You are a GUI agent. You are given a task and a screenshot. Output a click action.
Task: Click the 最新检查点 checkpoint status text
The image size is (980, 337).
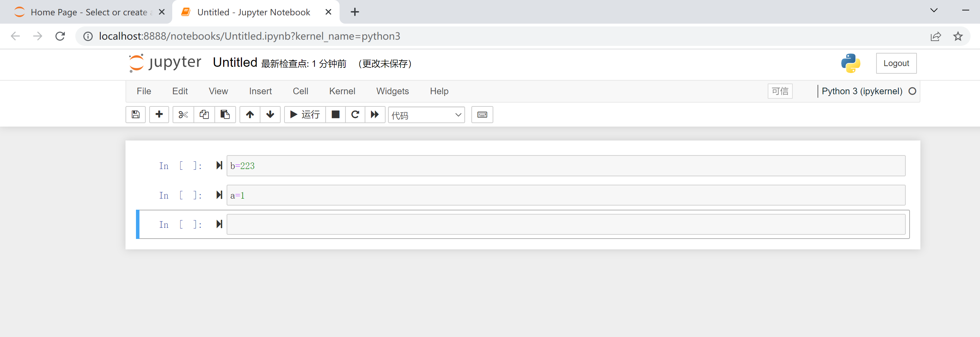click(304, 64)
